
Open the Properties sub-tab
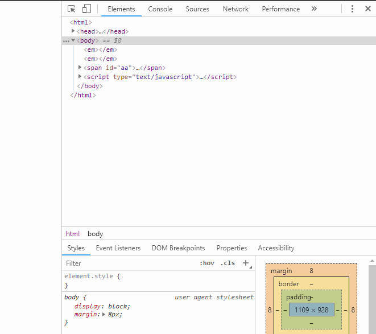[232, 248]
